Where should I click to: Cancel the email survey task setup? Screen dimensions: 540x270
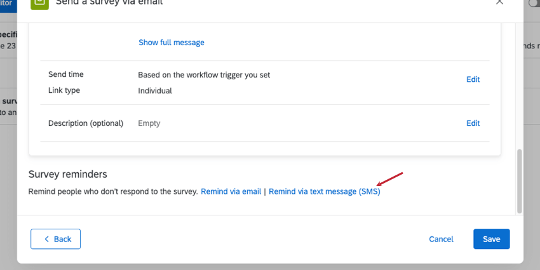pos(441,239)
